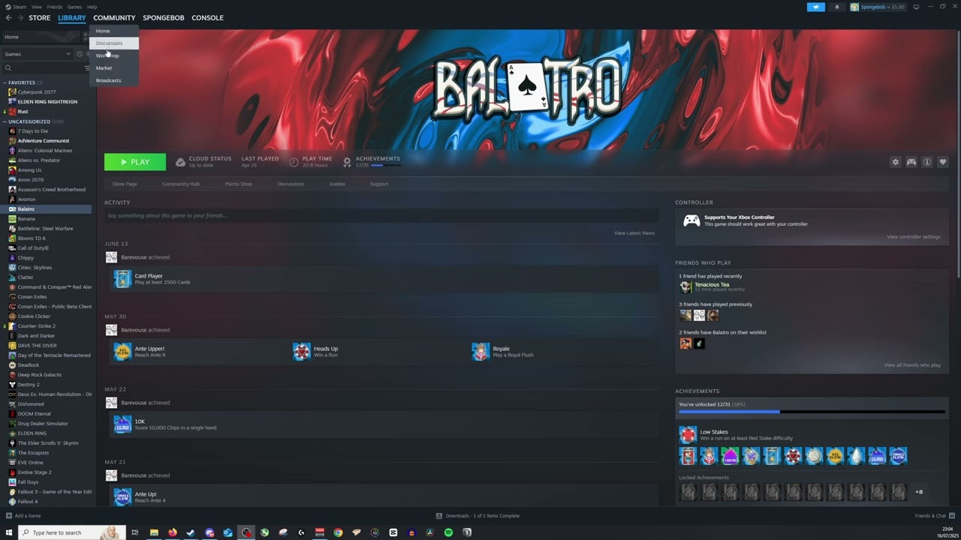961x540 pixels.
Task: Open Friends & Chat
Action: pyautogui.click(x=935, y=516)
